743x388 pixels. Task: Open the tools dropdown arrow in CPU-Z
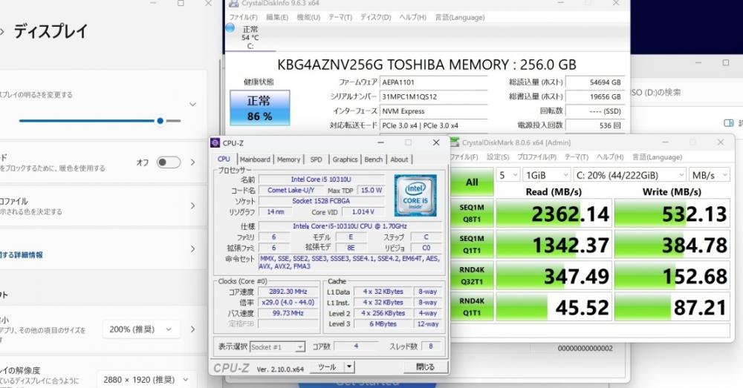(349, 366)
